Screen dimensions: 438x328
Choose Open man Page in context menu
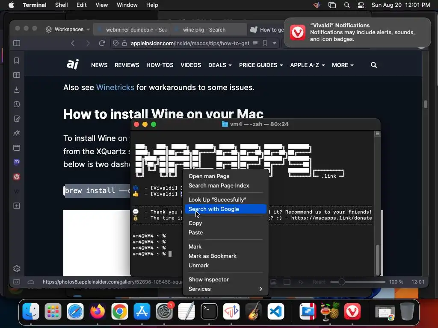(225, 176)
